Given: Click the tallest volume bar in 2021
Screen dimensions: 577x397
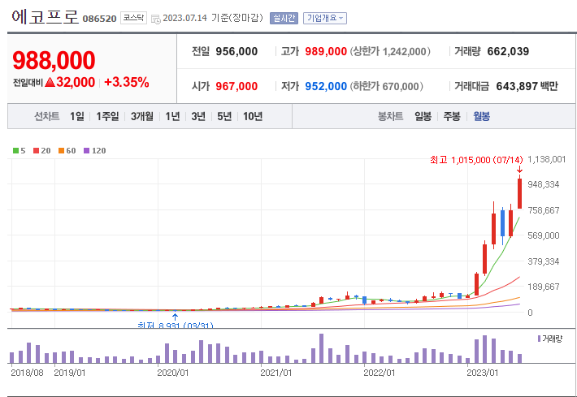Looking at the screenshot, I should point(321,348).
